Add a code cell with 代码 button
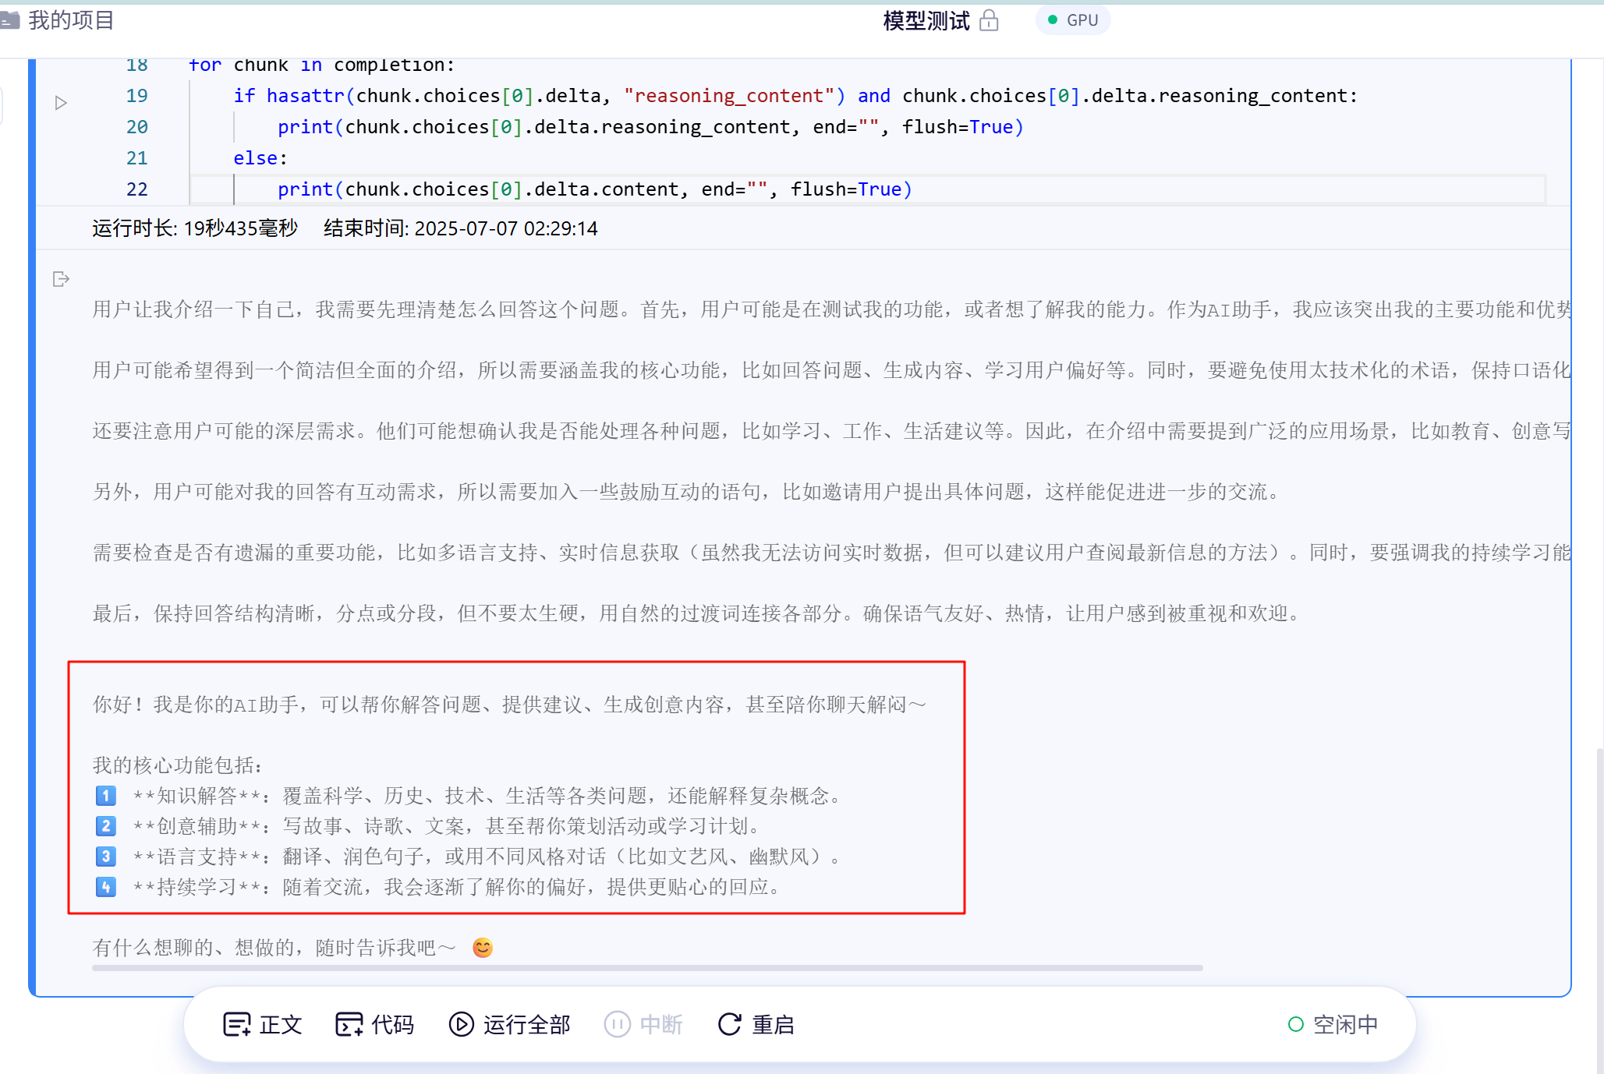The width and height of the screenshot is (1604, 1074). (375, 1024)
